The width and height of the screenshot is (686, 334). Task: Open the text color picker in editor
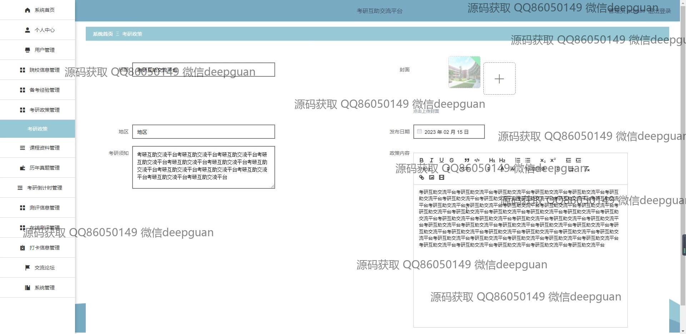(x=502, y=169)
